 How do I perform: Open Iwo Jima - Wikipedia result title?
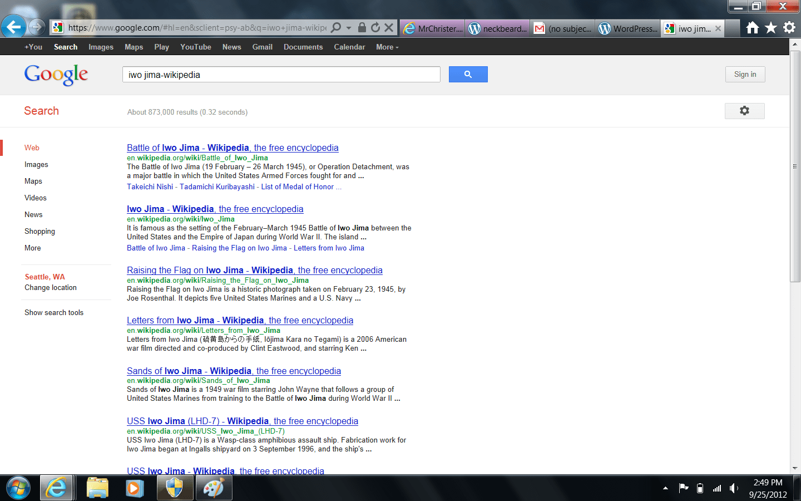pos(215,209)
